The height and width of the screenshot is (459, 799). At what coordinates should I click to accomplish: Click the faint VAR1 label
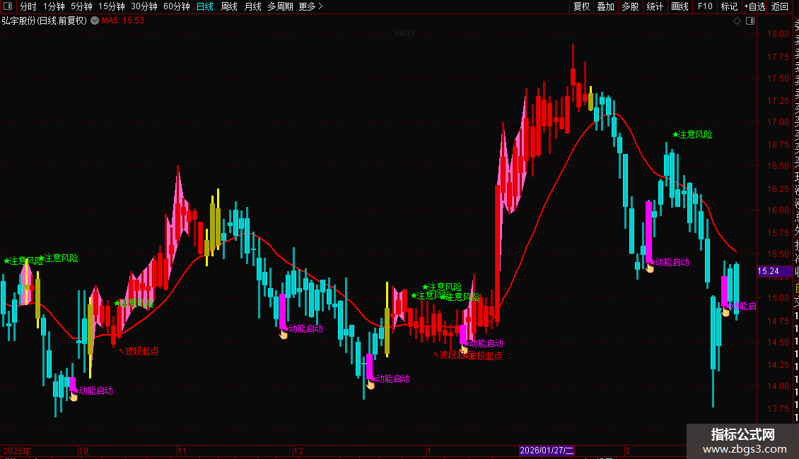(x=404, y=34)
